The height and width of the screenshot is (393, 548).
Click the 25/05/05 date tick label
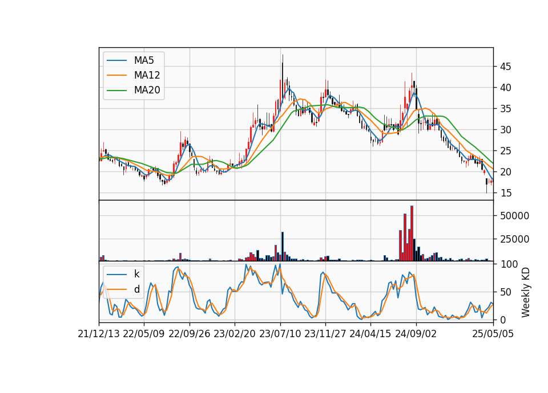click(493, 334)
